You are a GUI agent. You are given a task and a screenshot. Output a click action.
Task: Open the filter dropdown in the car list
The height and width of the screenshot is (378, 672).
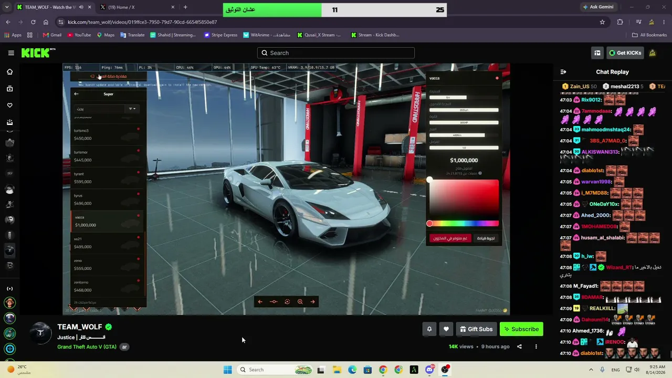[132, 109]
